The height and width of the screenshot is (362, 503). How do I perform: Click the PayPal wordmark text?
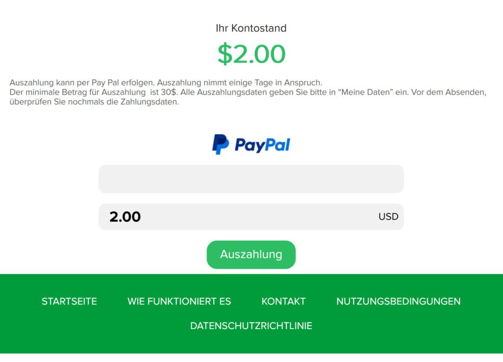point(262,145)
